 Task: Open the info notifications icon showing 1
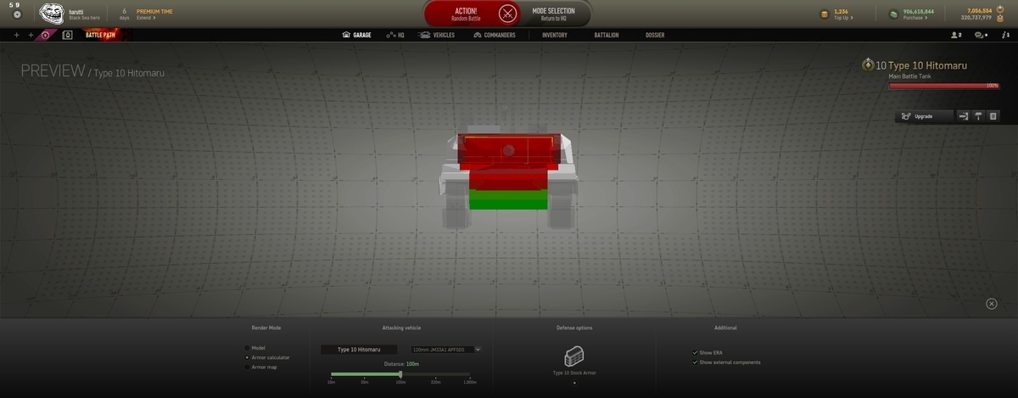(1005, 36)
